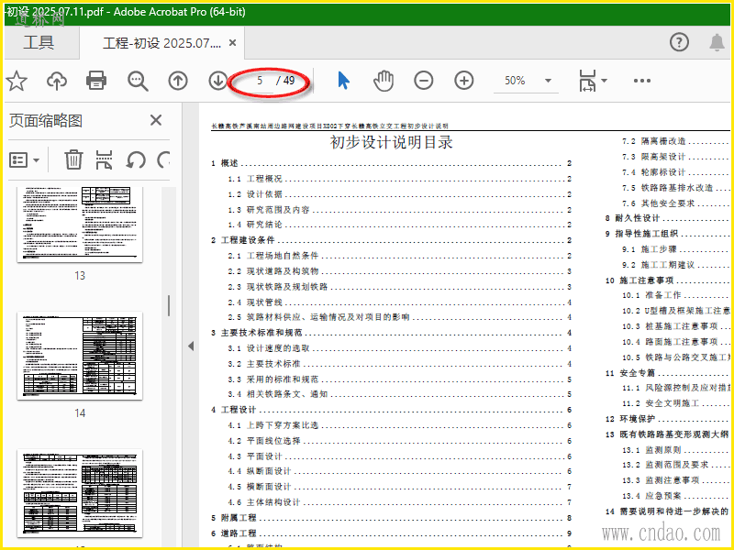Click TOC entry 1 概述
The width and height of the screenshot is (734, 550).
392,163
